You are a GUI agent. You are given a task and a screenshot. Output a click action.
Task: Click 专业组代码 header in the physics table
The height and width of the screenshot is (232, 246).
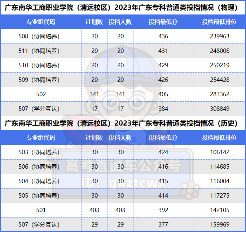pos(41,22)
